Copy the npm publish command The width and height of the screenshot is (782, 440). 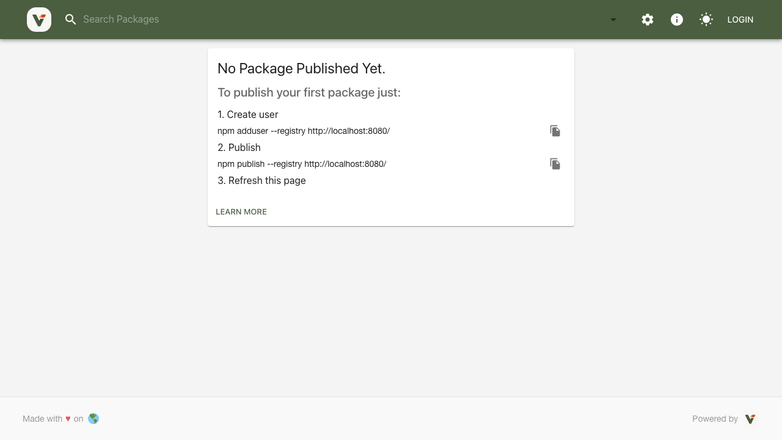(x=555, y=164)
